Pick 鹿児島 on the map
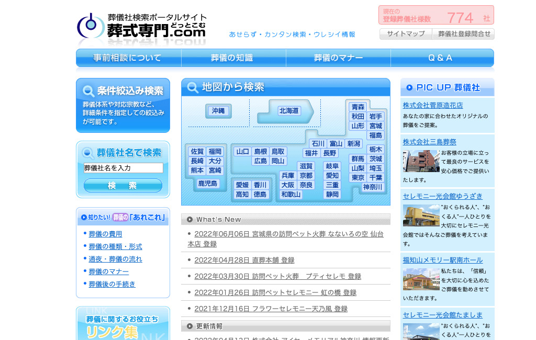 click(207, 184)
